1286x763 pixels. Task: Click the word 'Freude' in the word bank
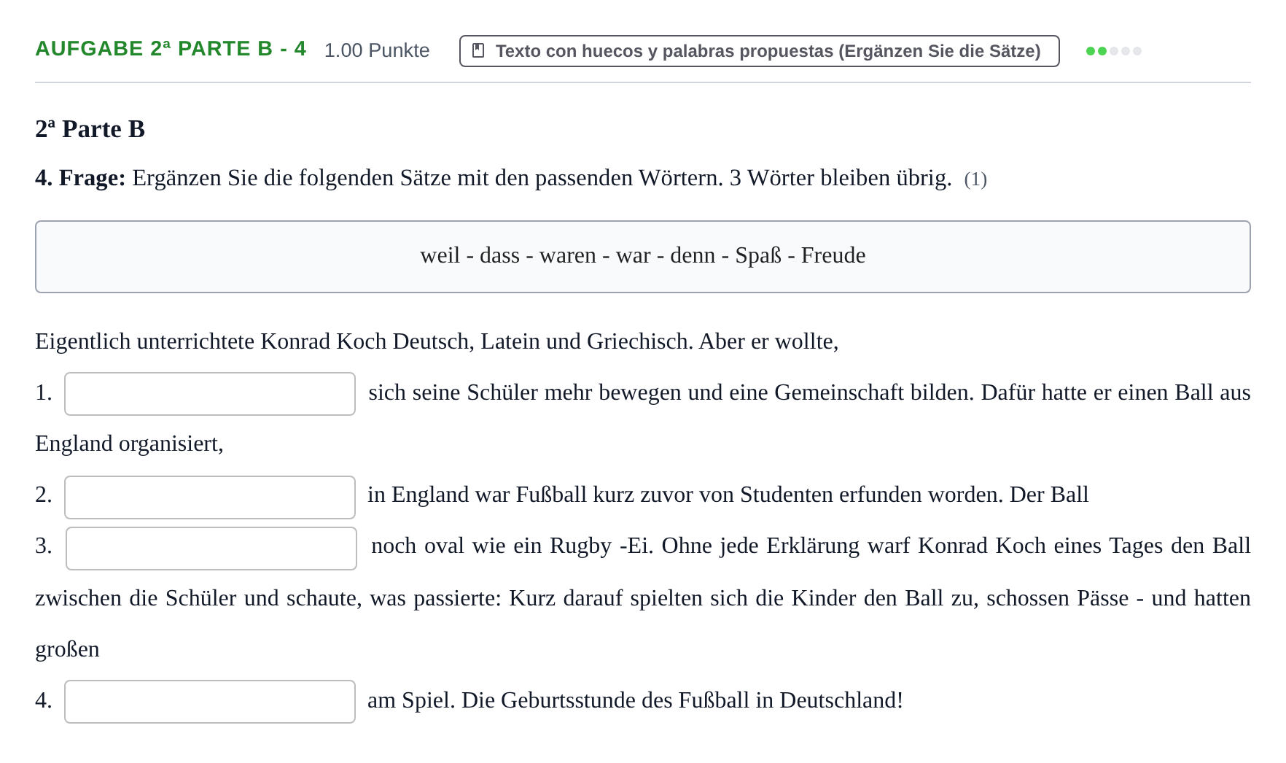pos(833,255)
